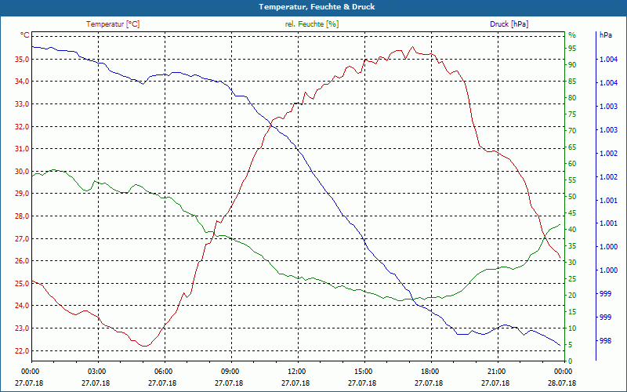This screenshot has width=627, height=392.
Task: Click the 95 humidity axis value
Action: point(572,49)
